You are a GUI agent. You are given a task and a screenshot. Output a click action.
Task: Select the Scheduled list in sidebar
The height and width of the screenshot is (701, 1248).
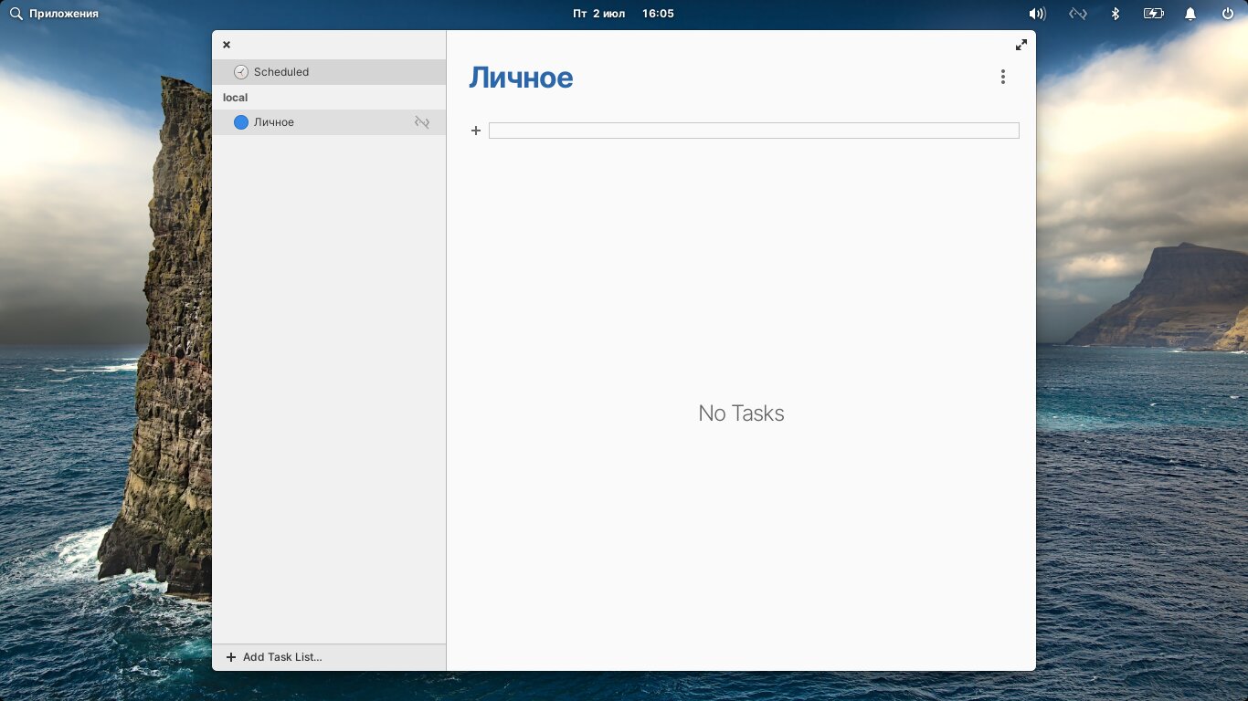(281, 72)
